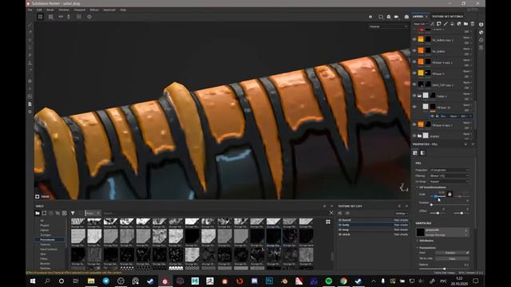Expand the Attributes section
Image resolution: width=511 pixels, height=287 pixels.
(x=417, y=241)
